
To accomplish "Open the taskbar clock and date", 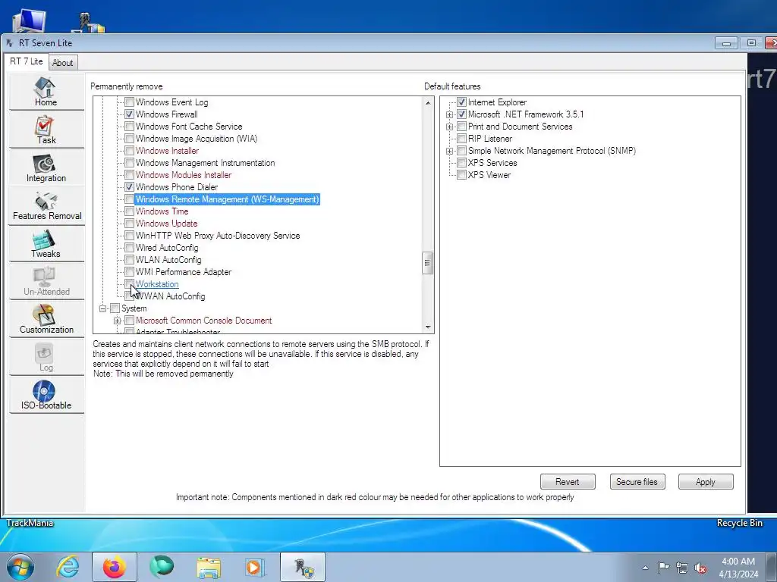I will click(738, 568).
